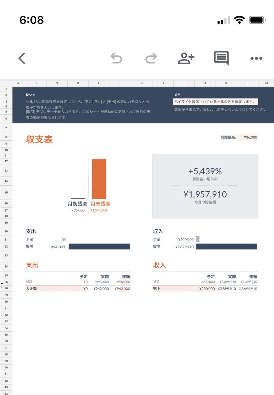Select the 月末残高 chart label
The width and height of the screenshot is (274, 395).
pyautogui.click(x=101, y=204)
